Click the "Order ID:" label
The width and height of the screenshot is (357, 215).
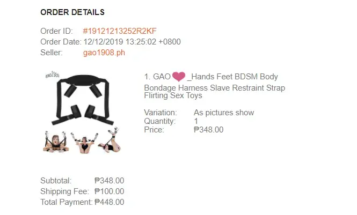coord(56,31)
